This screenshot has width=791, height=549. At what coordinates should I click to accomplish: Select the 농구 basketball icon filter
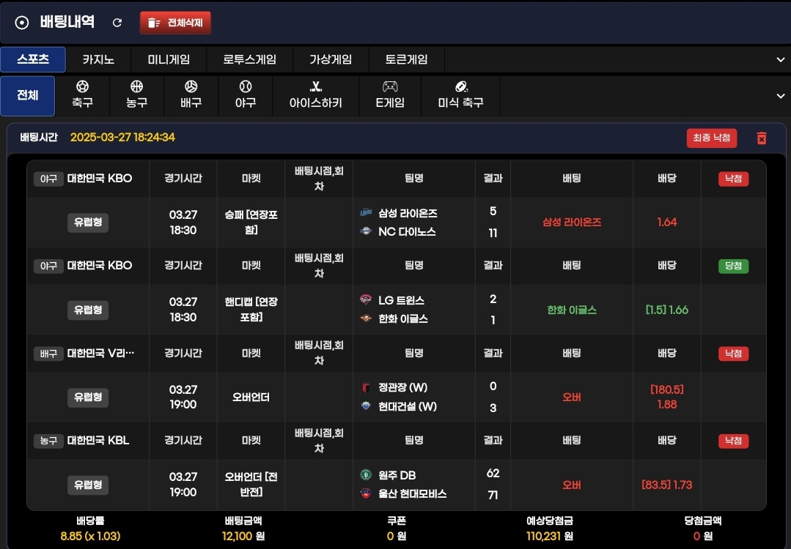point(136,95)
